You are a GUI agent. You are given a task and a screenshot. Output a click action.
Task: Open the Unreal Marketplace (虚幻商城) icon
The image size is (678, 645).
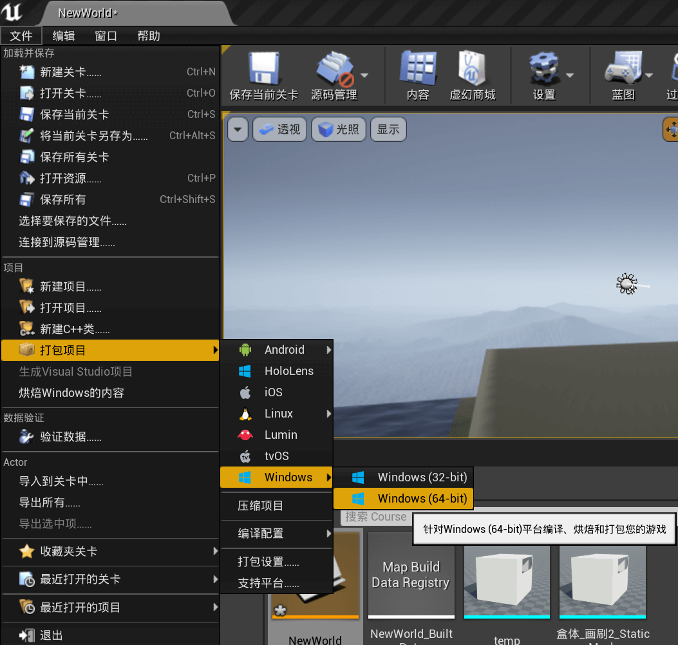472,75
